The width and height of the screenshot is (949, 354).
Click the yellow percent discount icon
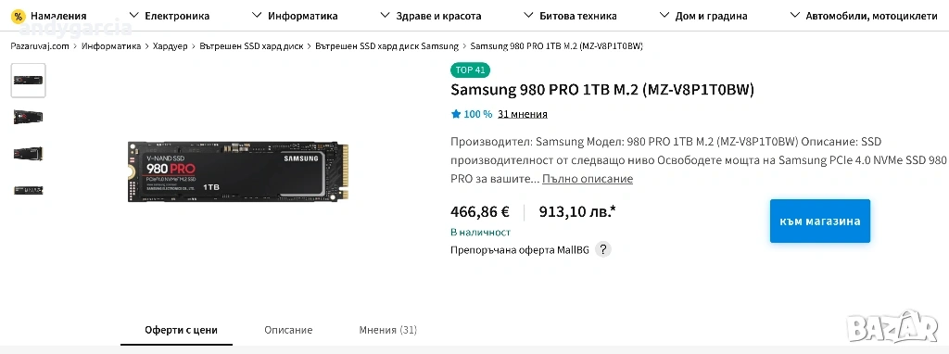click(x=19, y=16)
